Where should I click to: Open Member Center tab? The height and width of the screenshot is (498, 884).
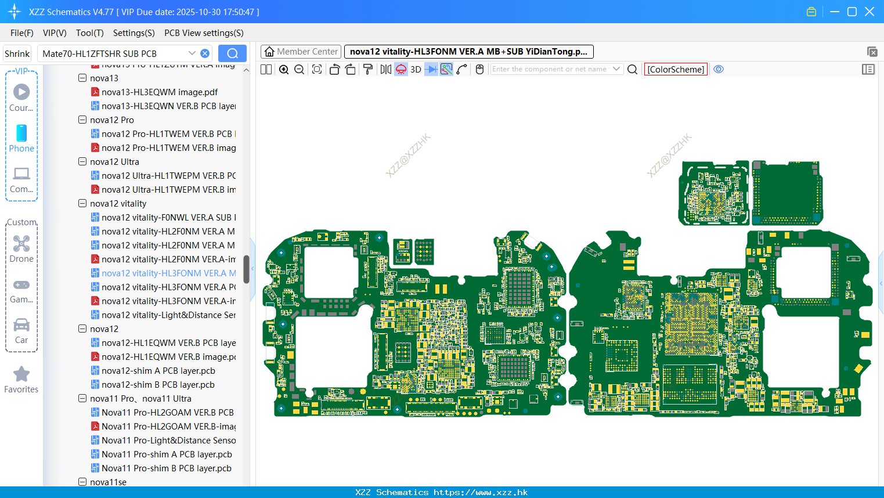click(301, 52)
